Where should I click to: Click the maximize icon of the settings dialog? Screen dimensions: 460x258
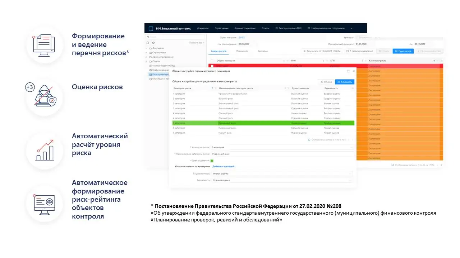(348, 71)
